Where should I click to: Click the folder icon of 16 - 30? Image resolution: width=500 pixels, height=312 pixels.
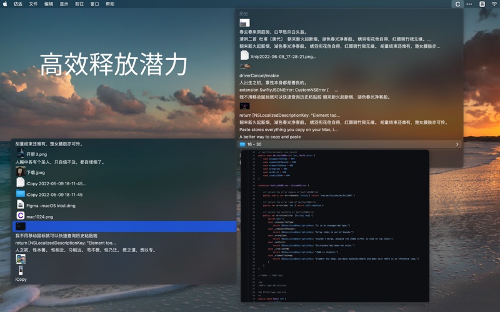[242, 144]
